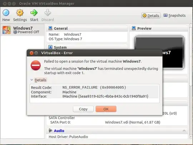Click the Windows7 preview thumbnail
193x145 pixels.
(x=159, y=53)
